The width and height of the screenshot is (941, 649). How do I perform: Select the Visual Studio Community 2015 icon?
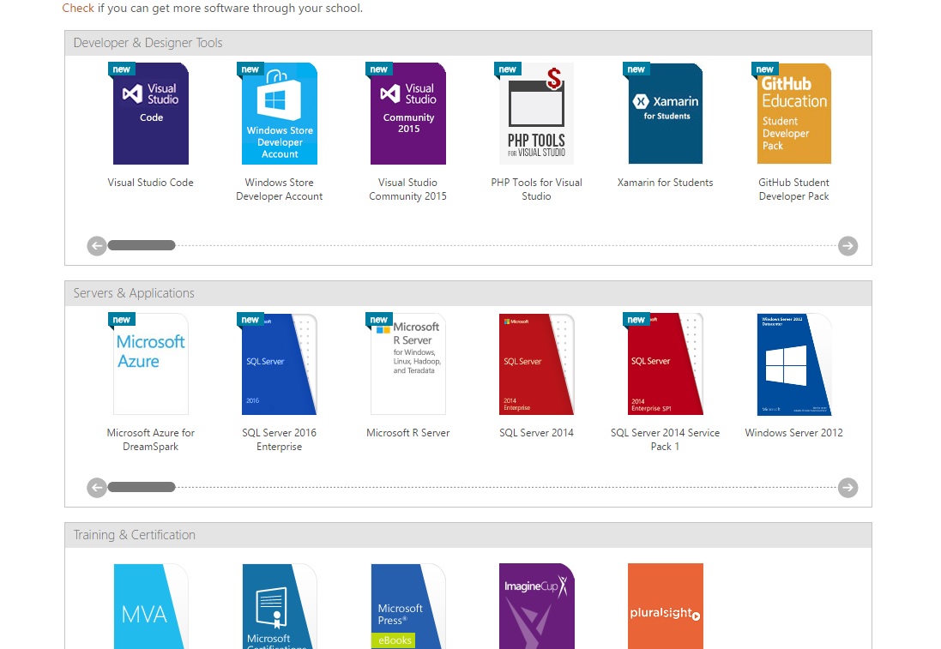click(x=408, y=113)
